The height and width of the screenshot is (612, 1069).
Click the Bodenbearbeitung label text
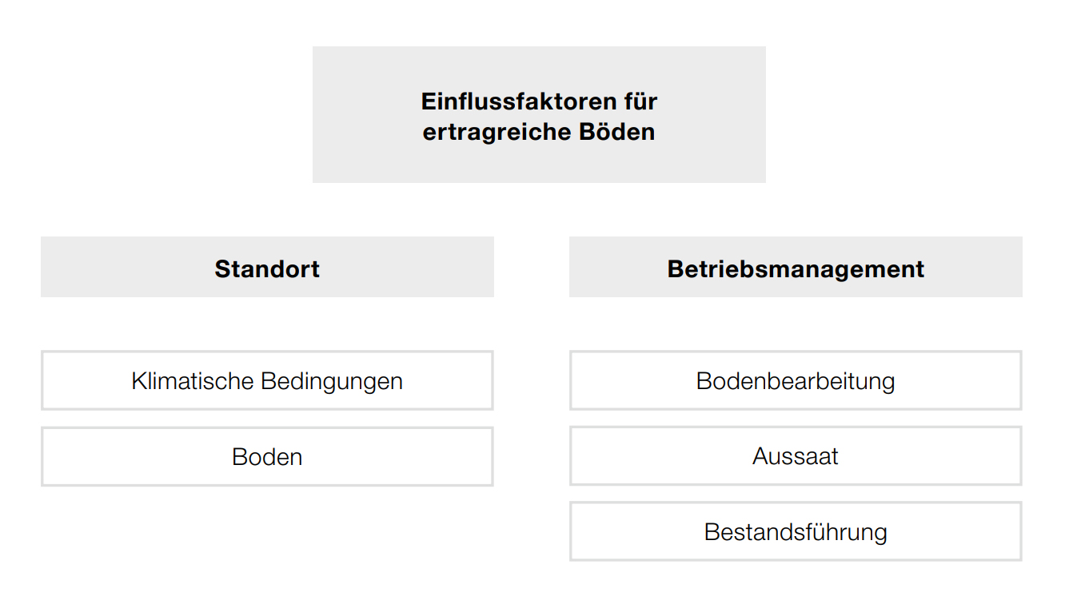pyautogui.click(x=796, y=381)
